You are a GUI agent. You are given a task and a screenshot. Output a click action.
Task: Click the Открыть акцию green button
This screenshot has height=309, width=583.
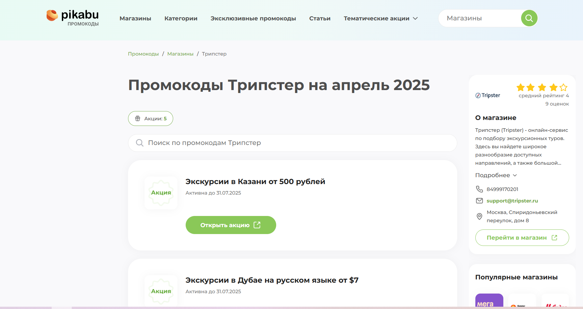[231, 225]
